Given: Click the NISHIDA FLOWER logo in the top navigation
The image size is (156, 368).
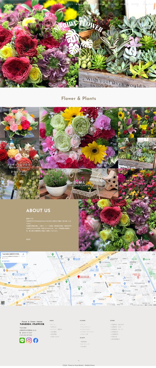Looking at the screenshot, I should 13,4.
